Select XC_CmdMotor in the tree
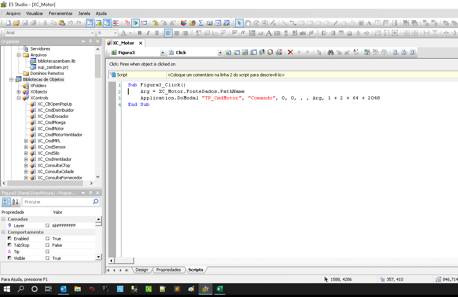This screenshot has height=297, width=458. point(51,129)
